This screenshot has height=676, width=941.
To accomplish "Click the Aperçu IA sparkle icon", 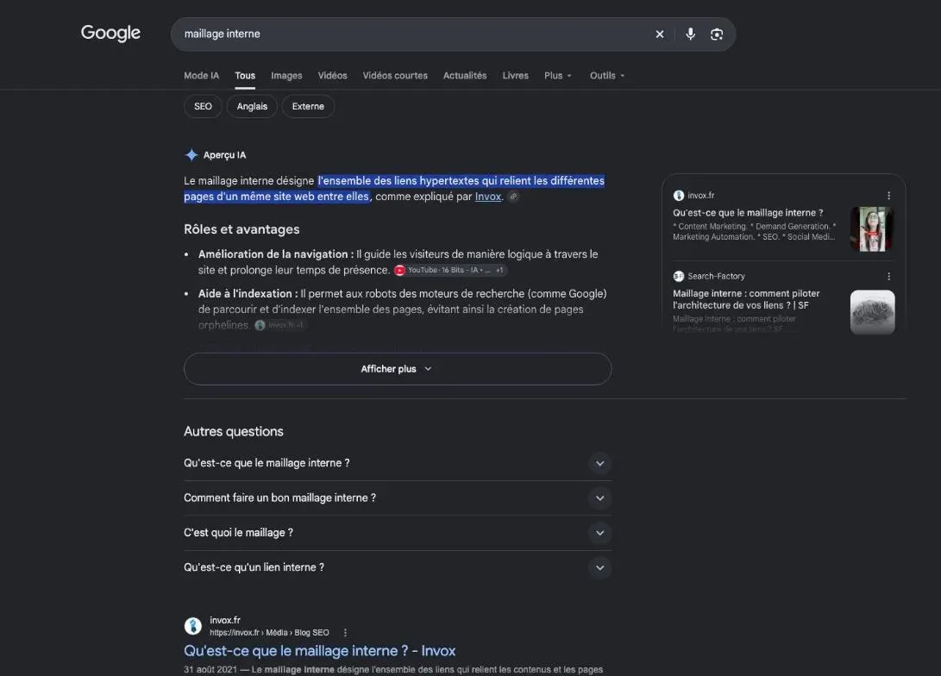I will click(191, 154).
